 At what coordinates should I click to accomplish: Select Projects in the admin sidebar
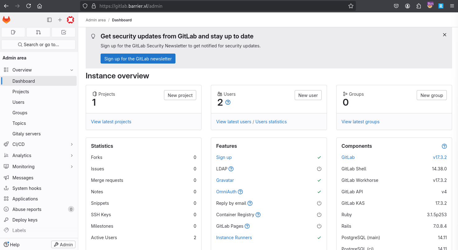pos(39,92)
